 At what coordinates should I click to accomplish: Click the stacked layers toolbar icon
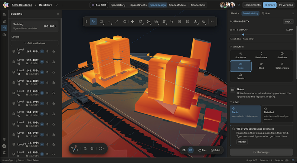[x=180, y=22]
